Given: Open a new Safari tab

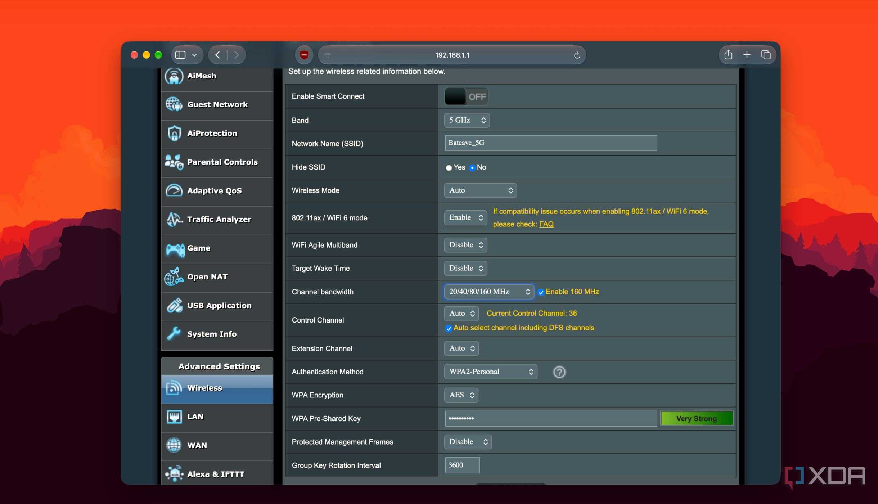Looking at the screenshot, I should (747, 55).
